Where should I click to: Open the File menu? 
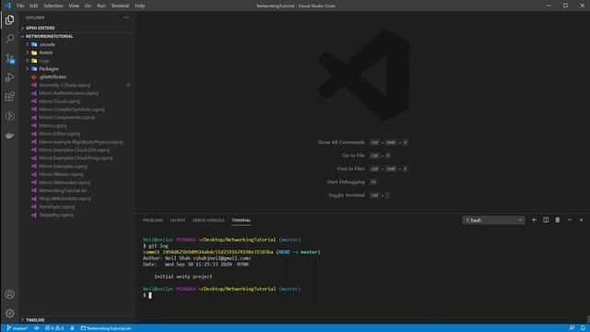pos(20,6)
